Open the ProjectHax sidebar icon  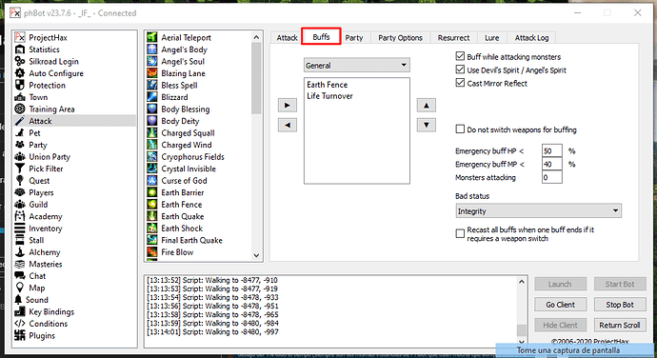(x=20, y=37)
